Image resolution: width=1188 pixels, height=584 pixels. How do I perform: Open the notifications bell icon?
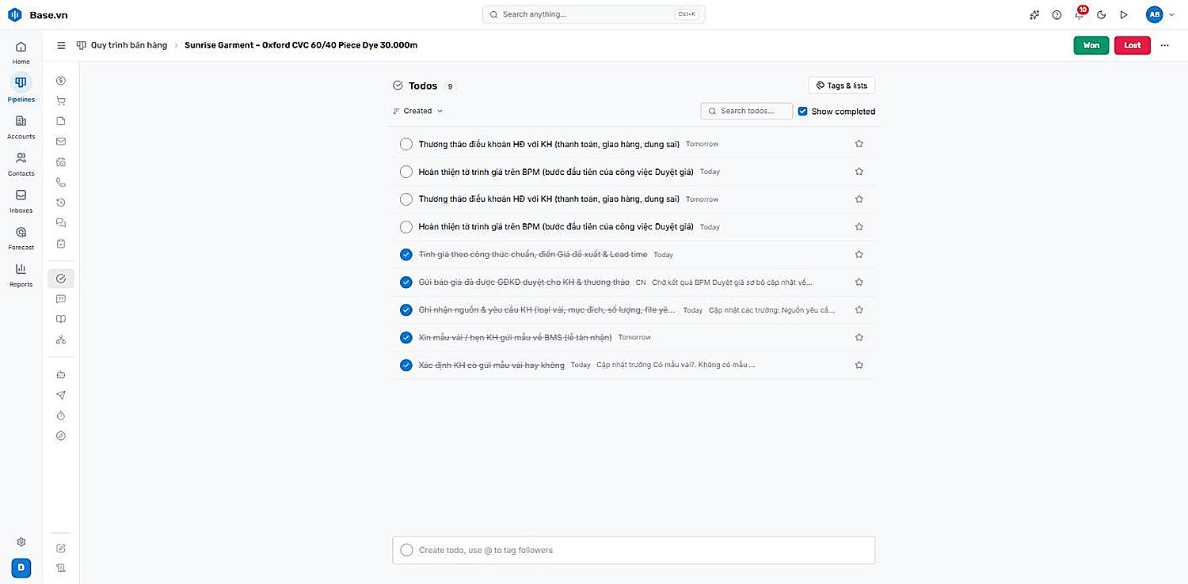coord(1079,14)
